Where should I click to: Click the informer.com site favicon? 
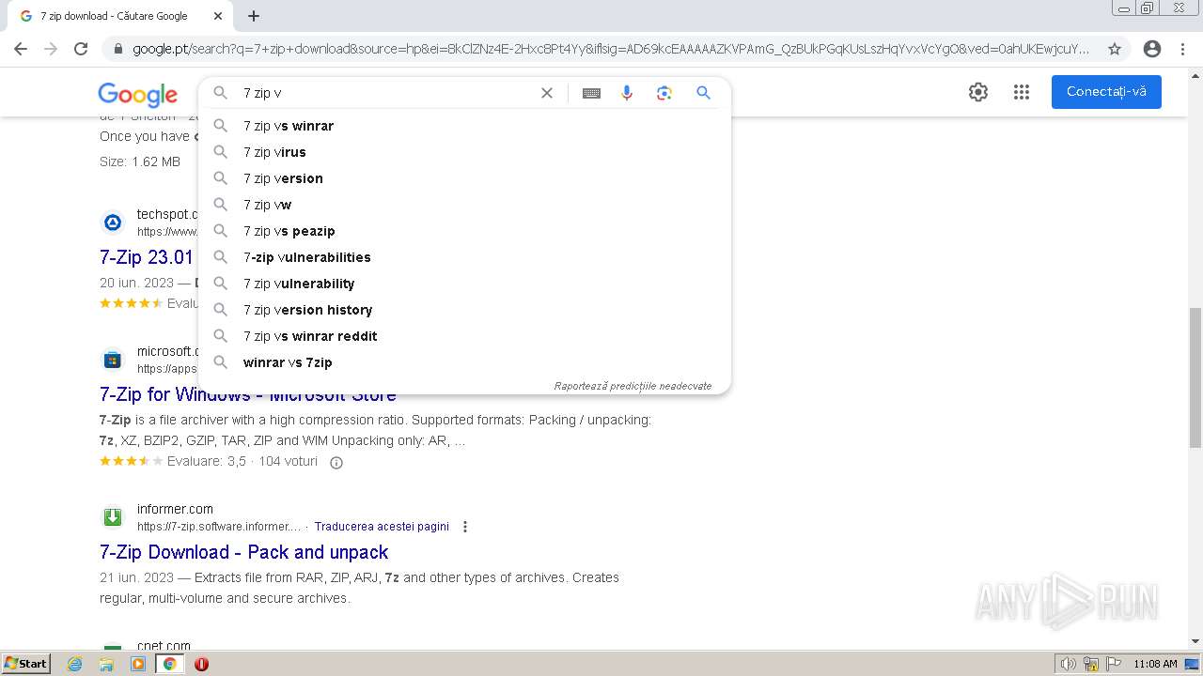point(113,517)
